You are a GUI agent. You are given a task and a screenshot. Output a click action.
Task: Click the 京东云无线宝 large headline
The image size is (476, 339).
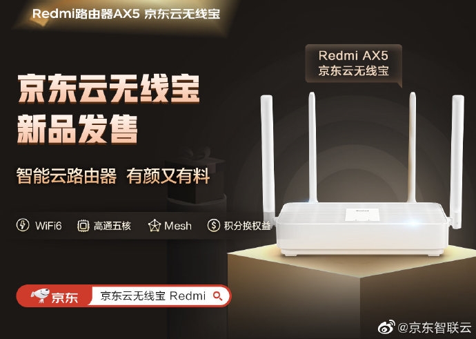109,88
